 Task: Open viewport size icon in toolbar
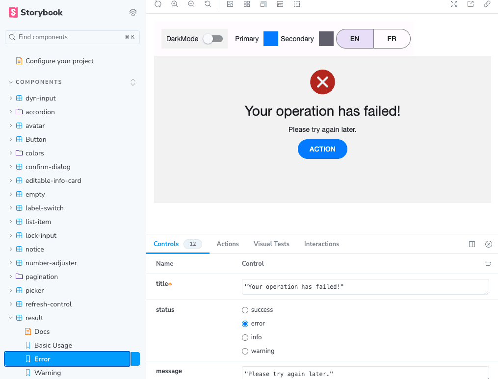[263, 4]
